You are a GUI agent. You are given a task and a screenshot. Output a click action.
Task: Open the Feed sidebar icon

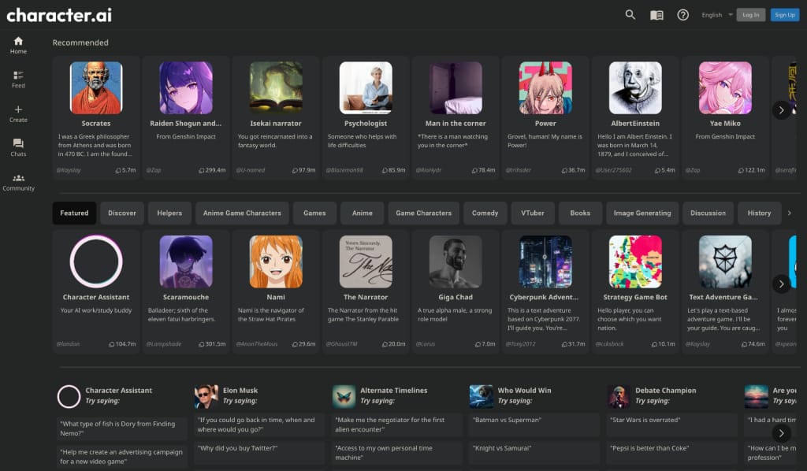click(x=19, y=80)
